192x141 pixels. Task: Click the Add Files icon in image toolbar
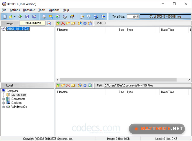click(80, 23)
